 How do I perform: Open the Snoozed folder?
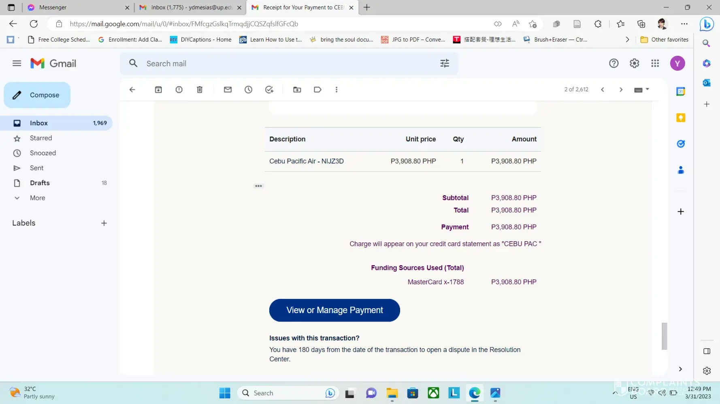point(56,153)
